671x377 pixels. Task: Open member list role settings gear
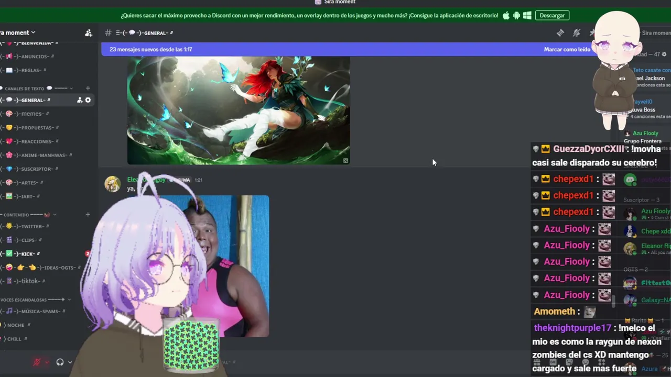coord(664,54)
